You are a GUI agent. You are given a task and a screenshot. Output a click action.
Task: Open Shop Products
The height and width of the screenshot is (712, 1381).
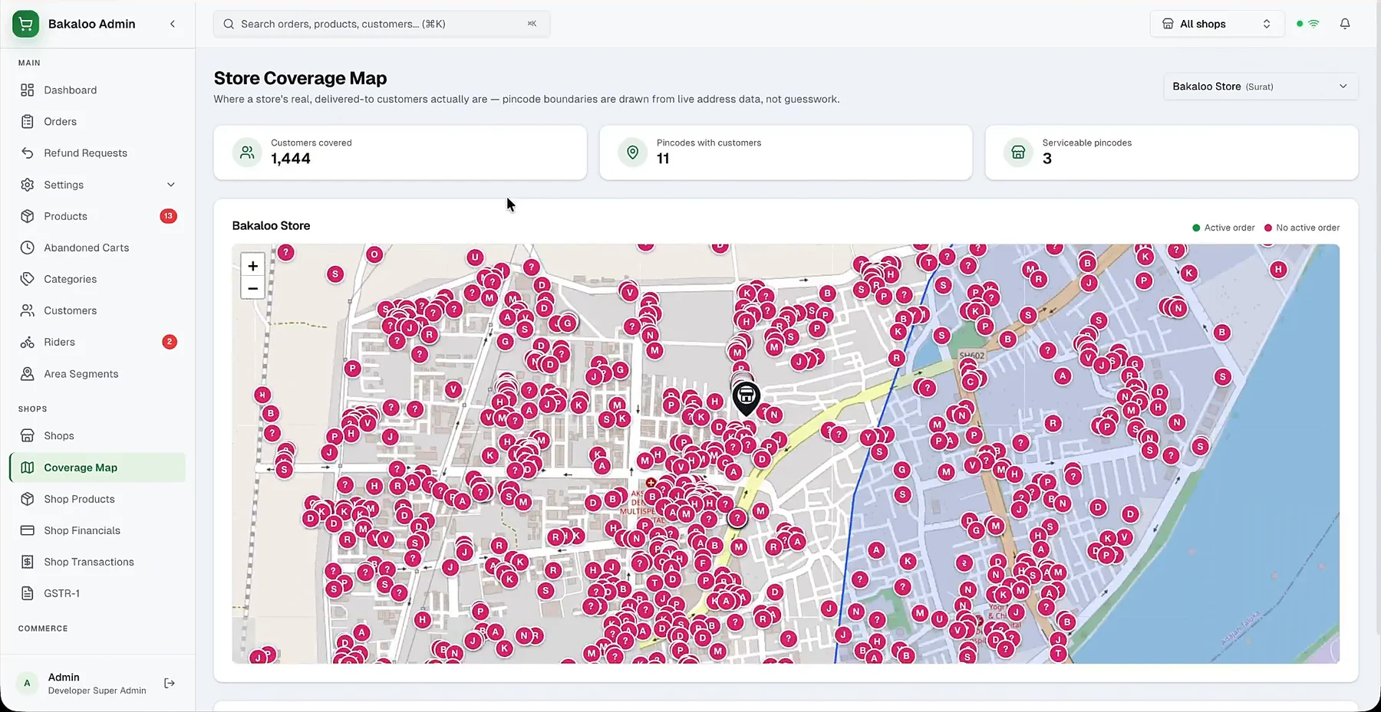coord(97,499)
